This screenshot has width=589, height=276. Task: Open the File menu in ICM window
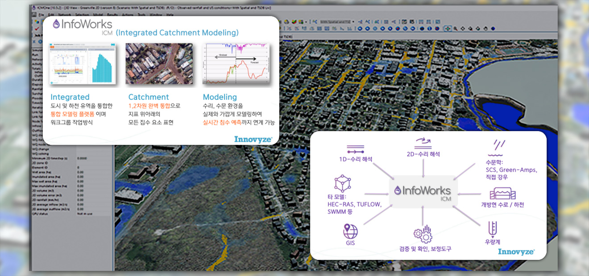[41, 15]
